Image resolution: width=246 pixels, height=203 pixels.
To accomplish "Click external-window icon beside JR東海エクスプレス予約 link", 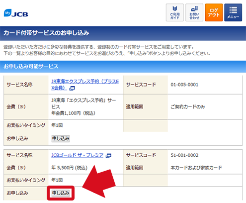I will pyautogui.click(x=72, y=88).
